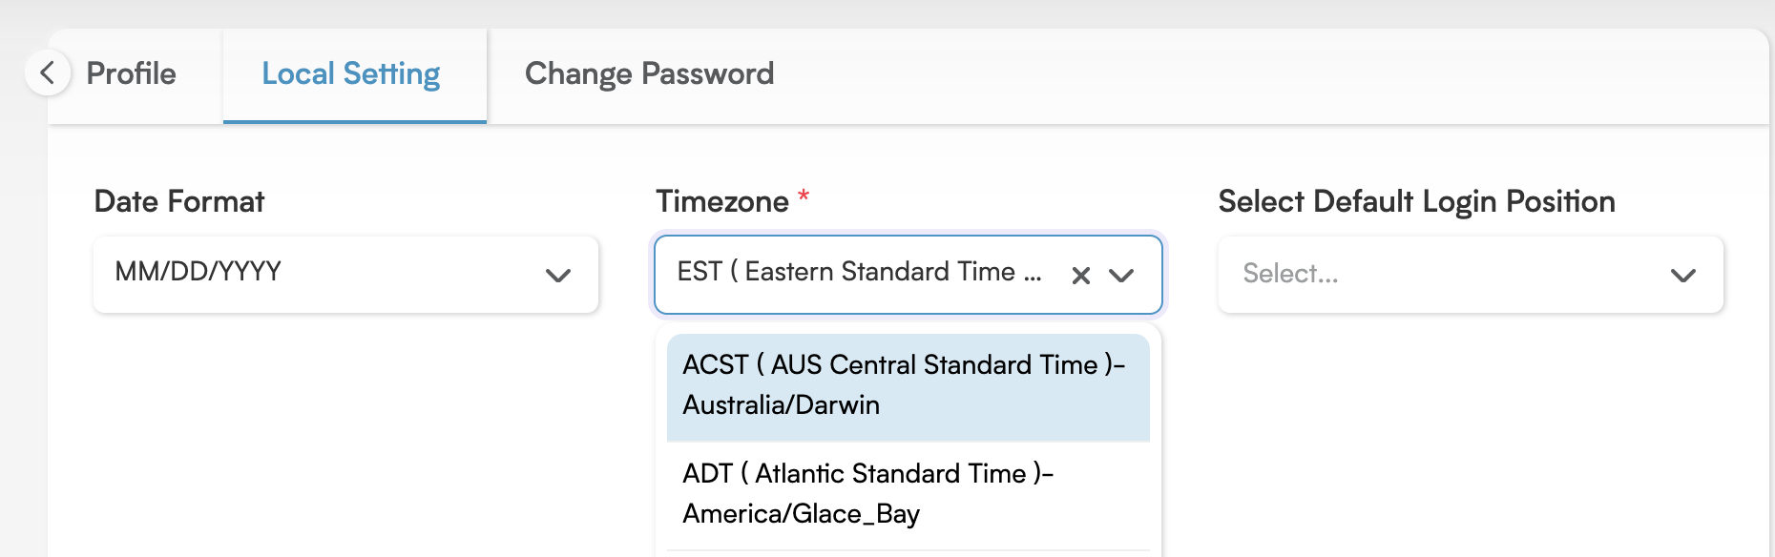Choose ACST Australia/Darwin timezone option
This screenshot has width=1775, height=557.
[908, 386]
